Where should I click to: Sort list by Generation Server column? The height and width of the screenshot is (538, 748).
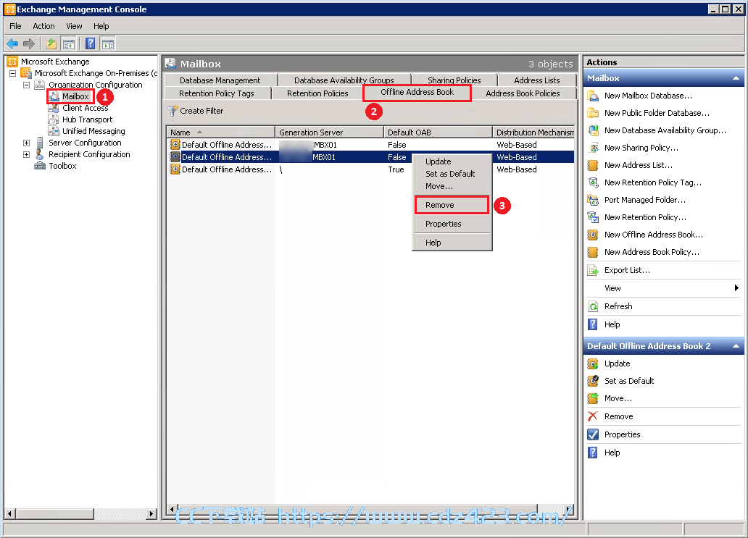click(x=329, y=133)
